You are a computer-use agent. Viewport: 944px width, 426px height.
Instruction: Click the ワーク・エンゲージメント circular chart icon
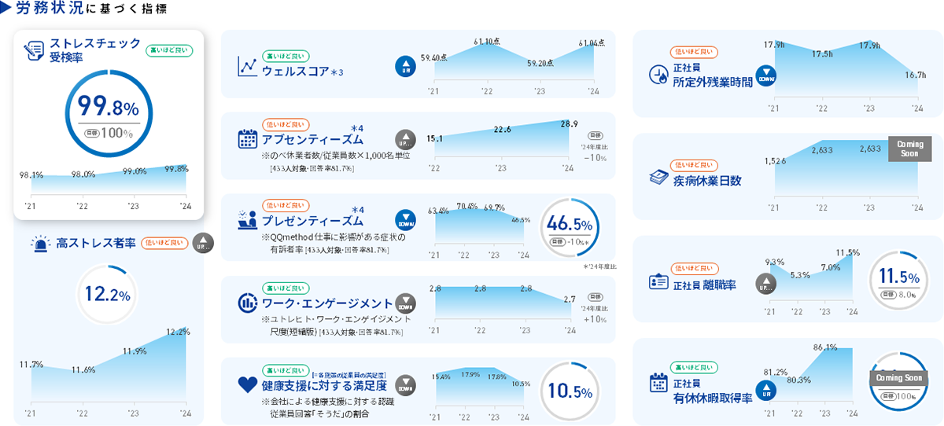click(248, 303)
